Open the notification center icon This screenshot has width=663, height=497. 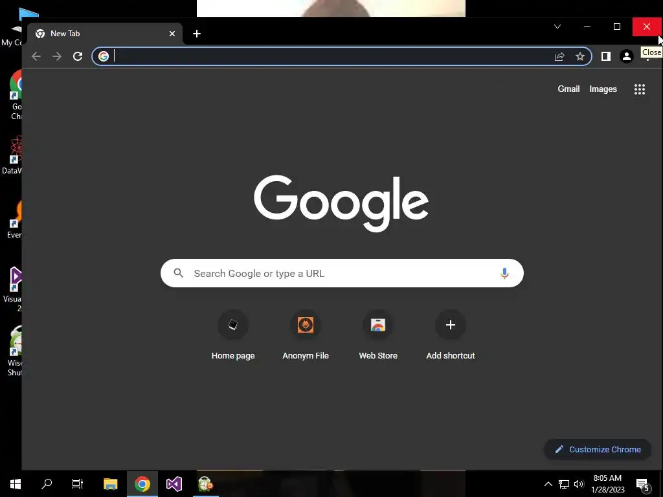(643, 485)
